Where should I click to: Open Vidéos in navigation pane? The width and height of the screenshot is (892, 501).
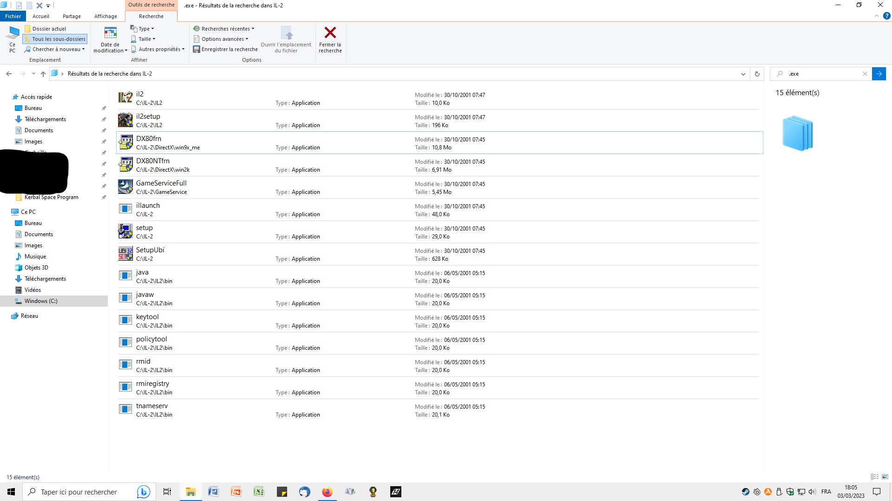click(x=33, y=290)
